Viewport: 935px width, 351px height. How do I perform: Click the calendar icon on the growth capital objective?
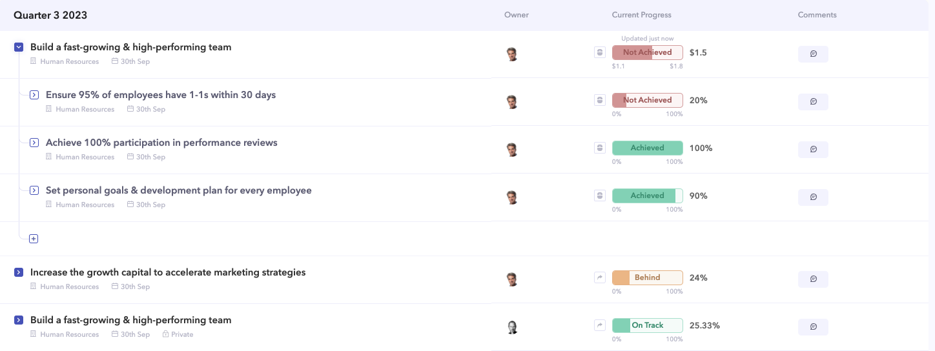(115, 287)
